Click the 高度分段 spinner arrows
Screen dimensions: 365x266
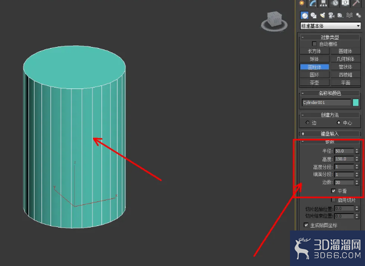coord(357,167)
